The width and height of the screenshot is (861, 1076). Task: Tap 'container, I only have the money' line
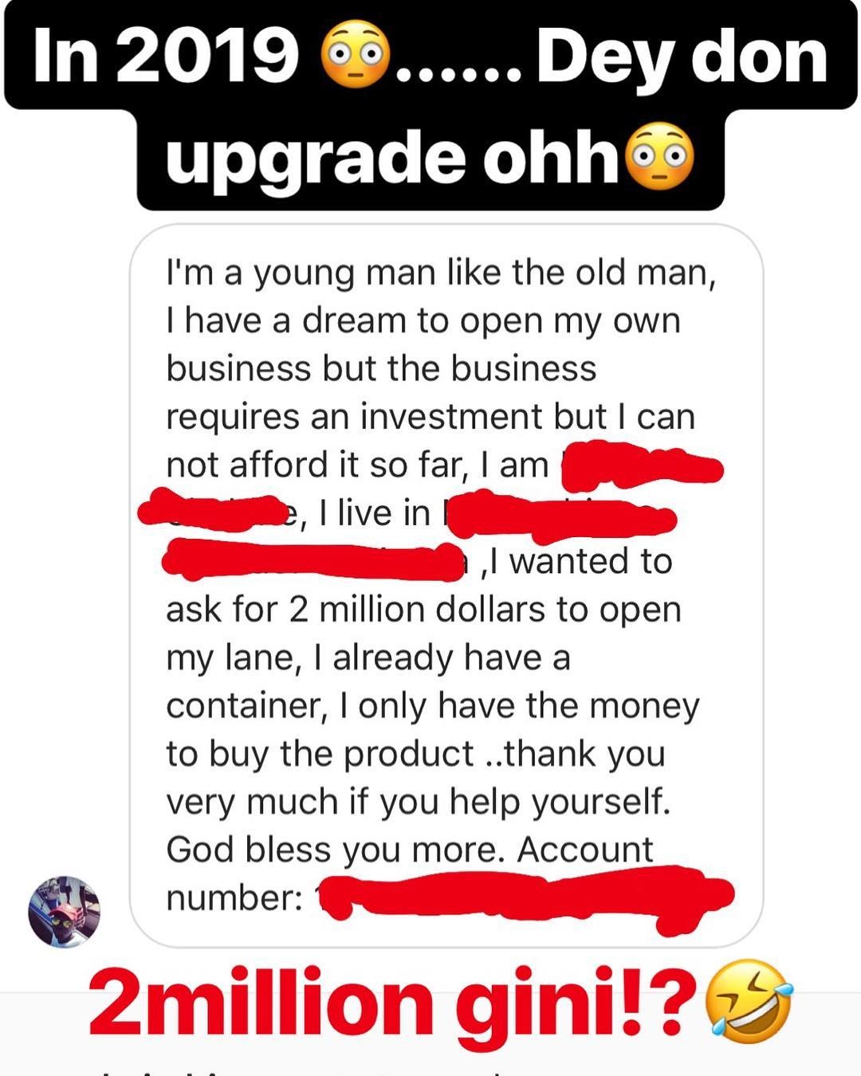(432, 706)
